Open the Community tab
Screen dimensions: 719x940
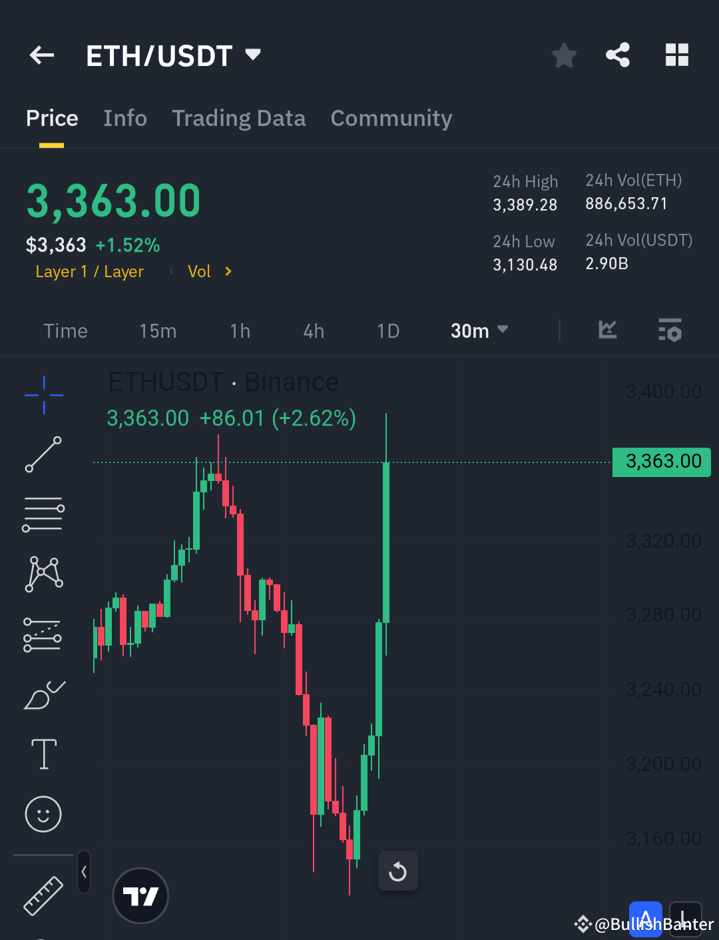391,119
